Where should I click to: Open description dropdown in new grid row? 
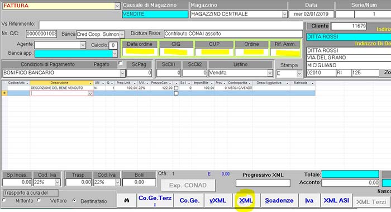[90, 93]
